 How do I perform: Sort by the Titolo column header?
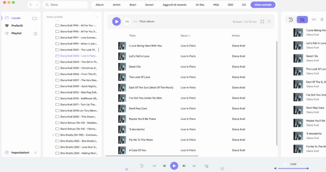132,36
